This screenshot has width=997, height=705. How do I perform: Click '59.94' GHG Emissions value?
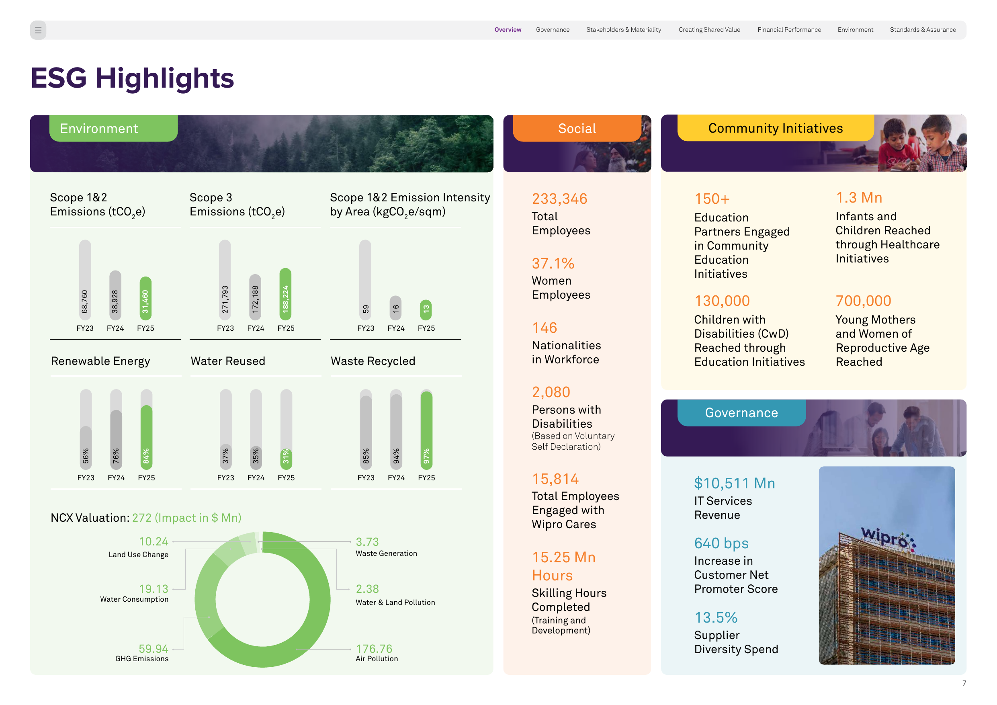153,649
